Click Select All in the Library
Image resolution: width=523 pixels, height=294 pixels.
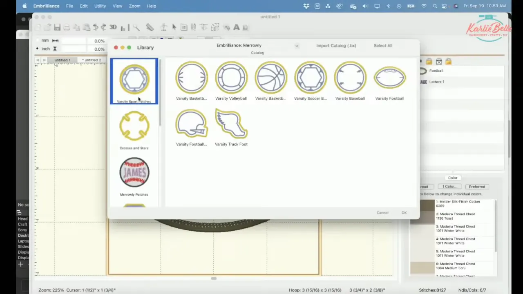tap(383, 45)
